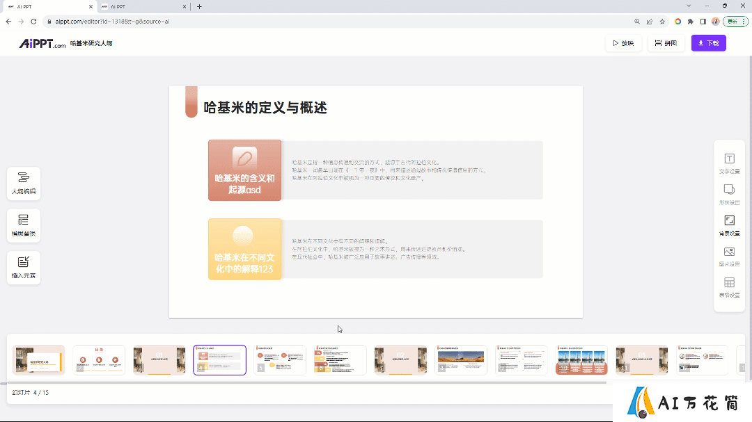Click the share page icon in address bar
The image size is (752, 422).
tap(650, 22)
